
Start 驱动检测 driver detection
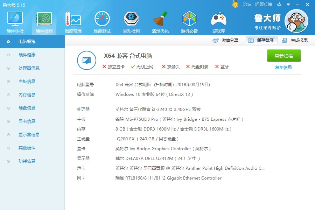coord(131,21)
